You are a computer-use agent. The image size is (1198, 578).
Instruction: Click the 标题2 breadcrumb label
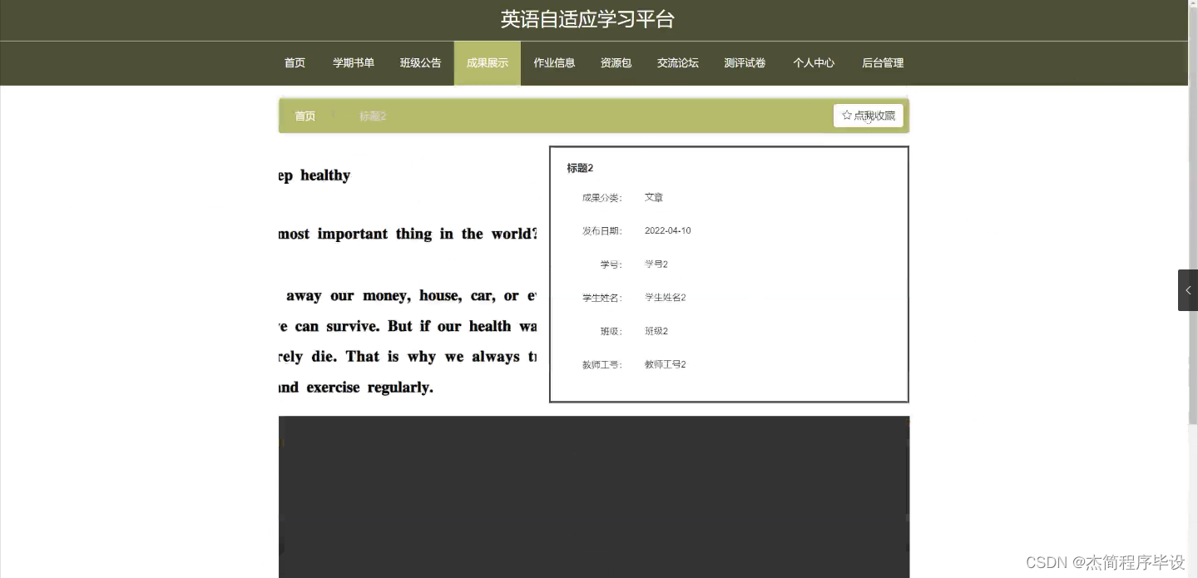pos(372,116)
